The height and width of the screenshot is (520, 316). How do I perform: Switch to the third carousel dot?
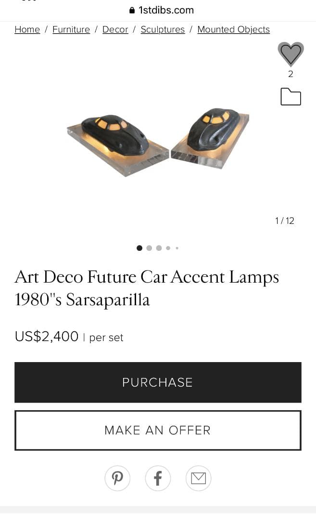[159, 248]
